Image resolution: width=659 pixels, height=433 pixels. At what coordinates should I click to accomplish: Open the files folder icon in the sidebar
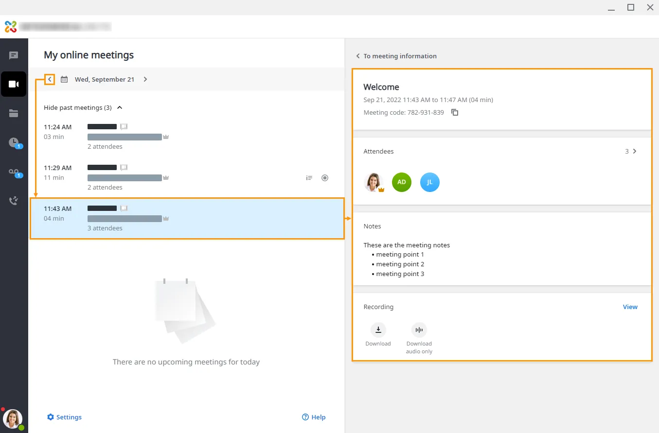[14, 113]
